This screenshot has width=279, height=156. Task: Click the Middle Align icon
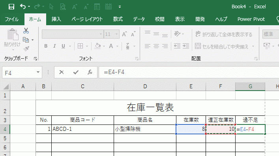156,34
